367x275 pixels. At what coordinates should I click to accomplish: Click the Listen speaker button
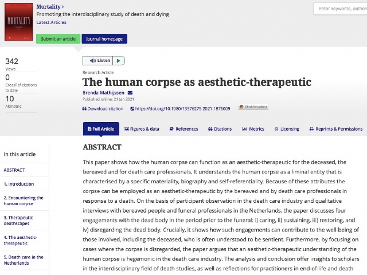pos(97,61)
